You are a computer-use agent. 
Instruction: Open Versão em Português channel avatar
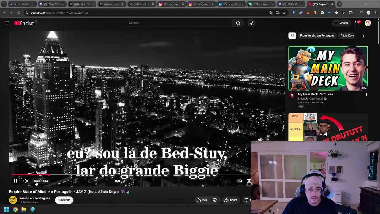pos(13,200)
